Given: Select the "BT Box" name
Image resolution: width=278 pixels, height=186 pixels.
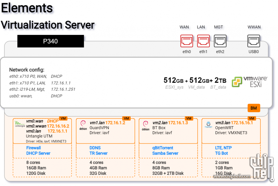Looking at the screenshot, I should pyautogui.click(x=159, y=128).
